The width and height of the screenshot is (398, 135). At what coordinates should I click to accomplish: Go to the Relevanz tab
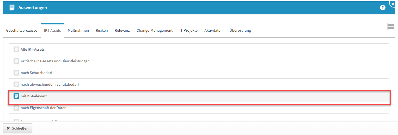pos(122,30)
